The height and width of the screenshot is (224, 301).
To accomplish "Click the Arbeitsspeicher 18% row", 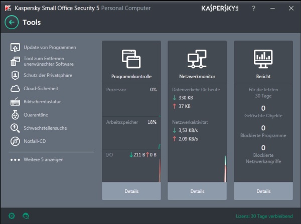I will pyautogui.click(x=131, y=122).
